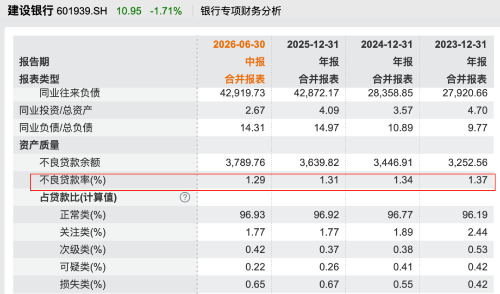
Task: Click the 1.37 NPL ratio value
Action: pyautogui.click(x=478, y=180)
